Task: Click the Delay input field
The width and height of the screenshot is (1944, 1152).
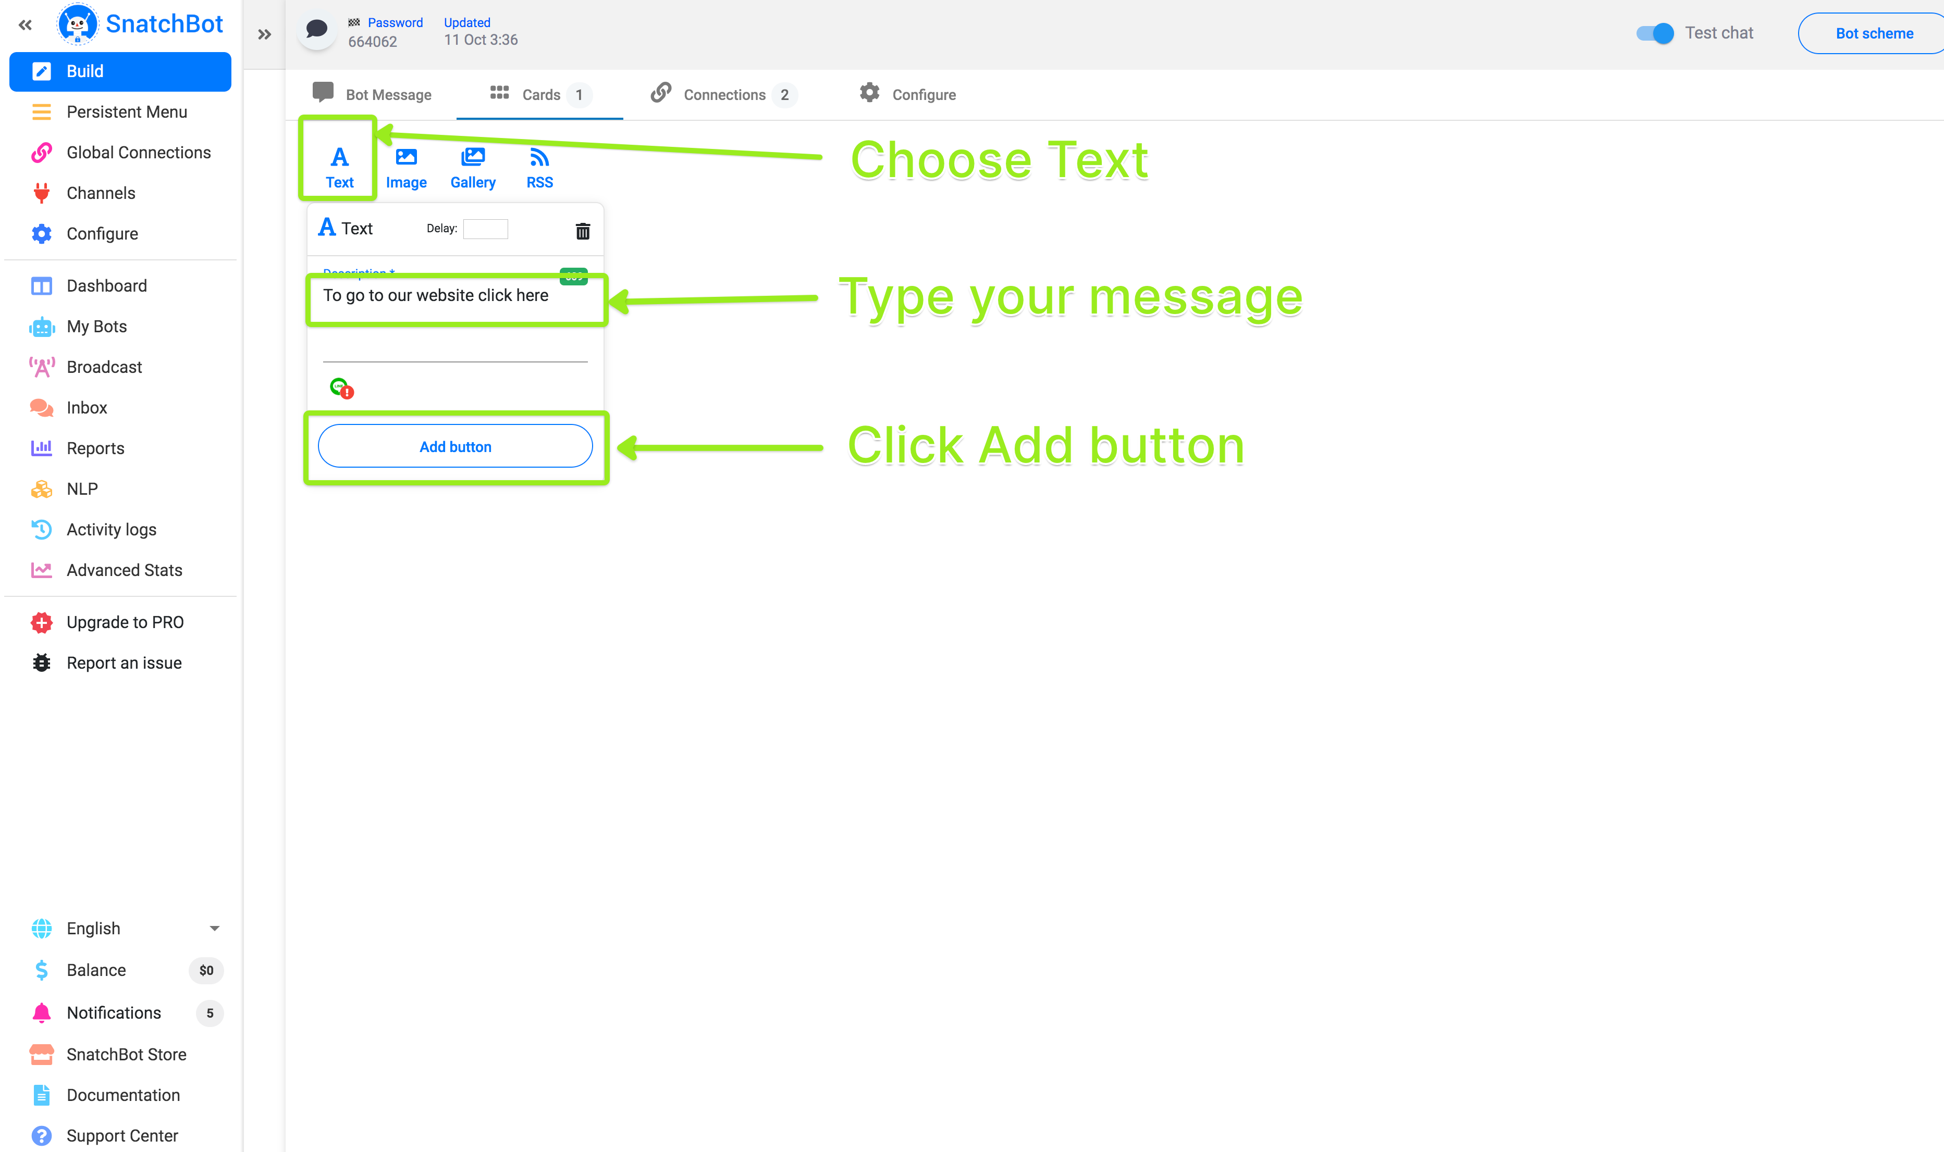Action: [x=485, y=228]
